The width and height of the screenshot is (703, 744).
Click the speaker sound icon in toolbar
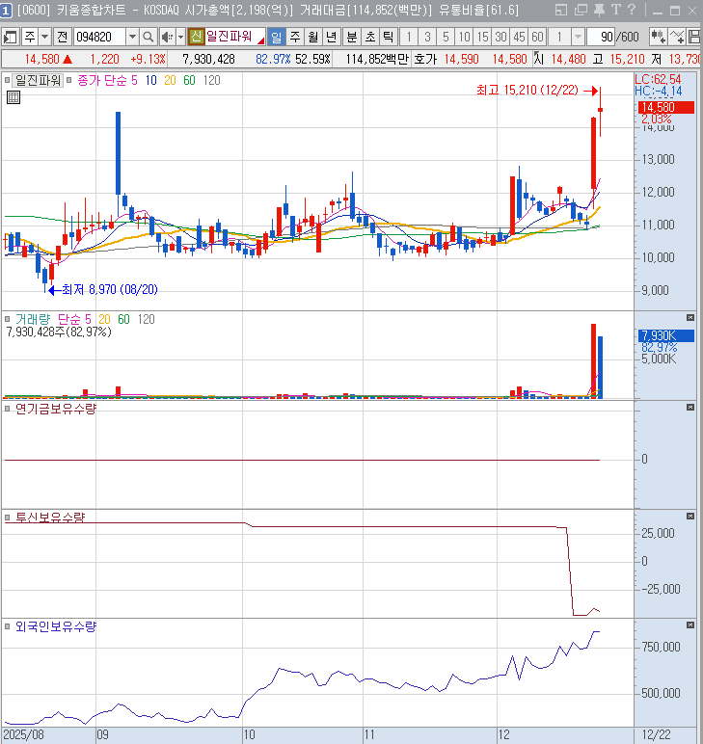click(166, 37)
